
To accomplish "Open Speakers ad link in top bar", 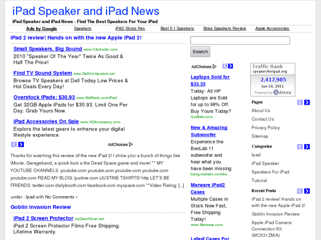I will [83, 28].
